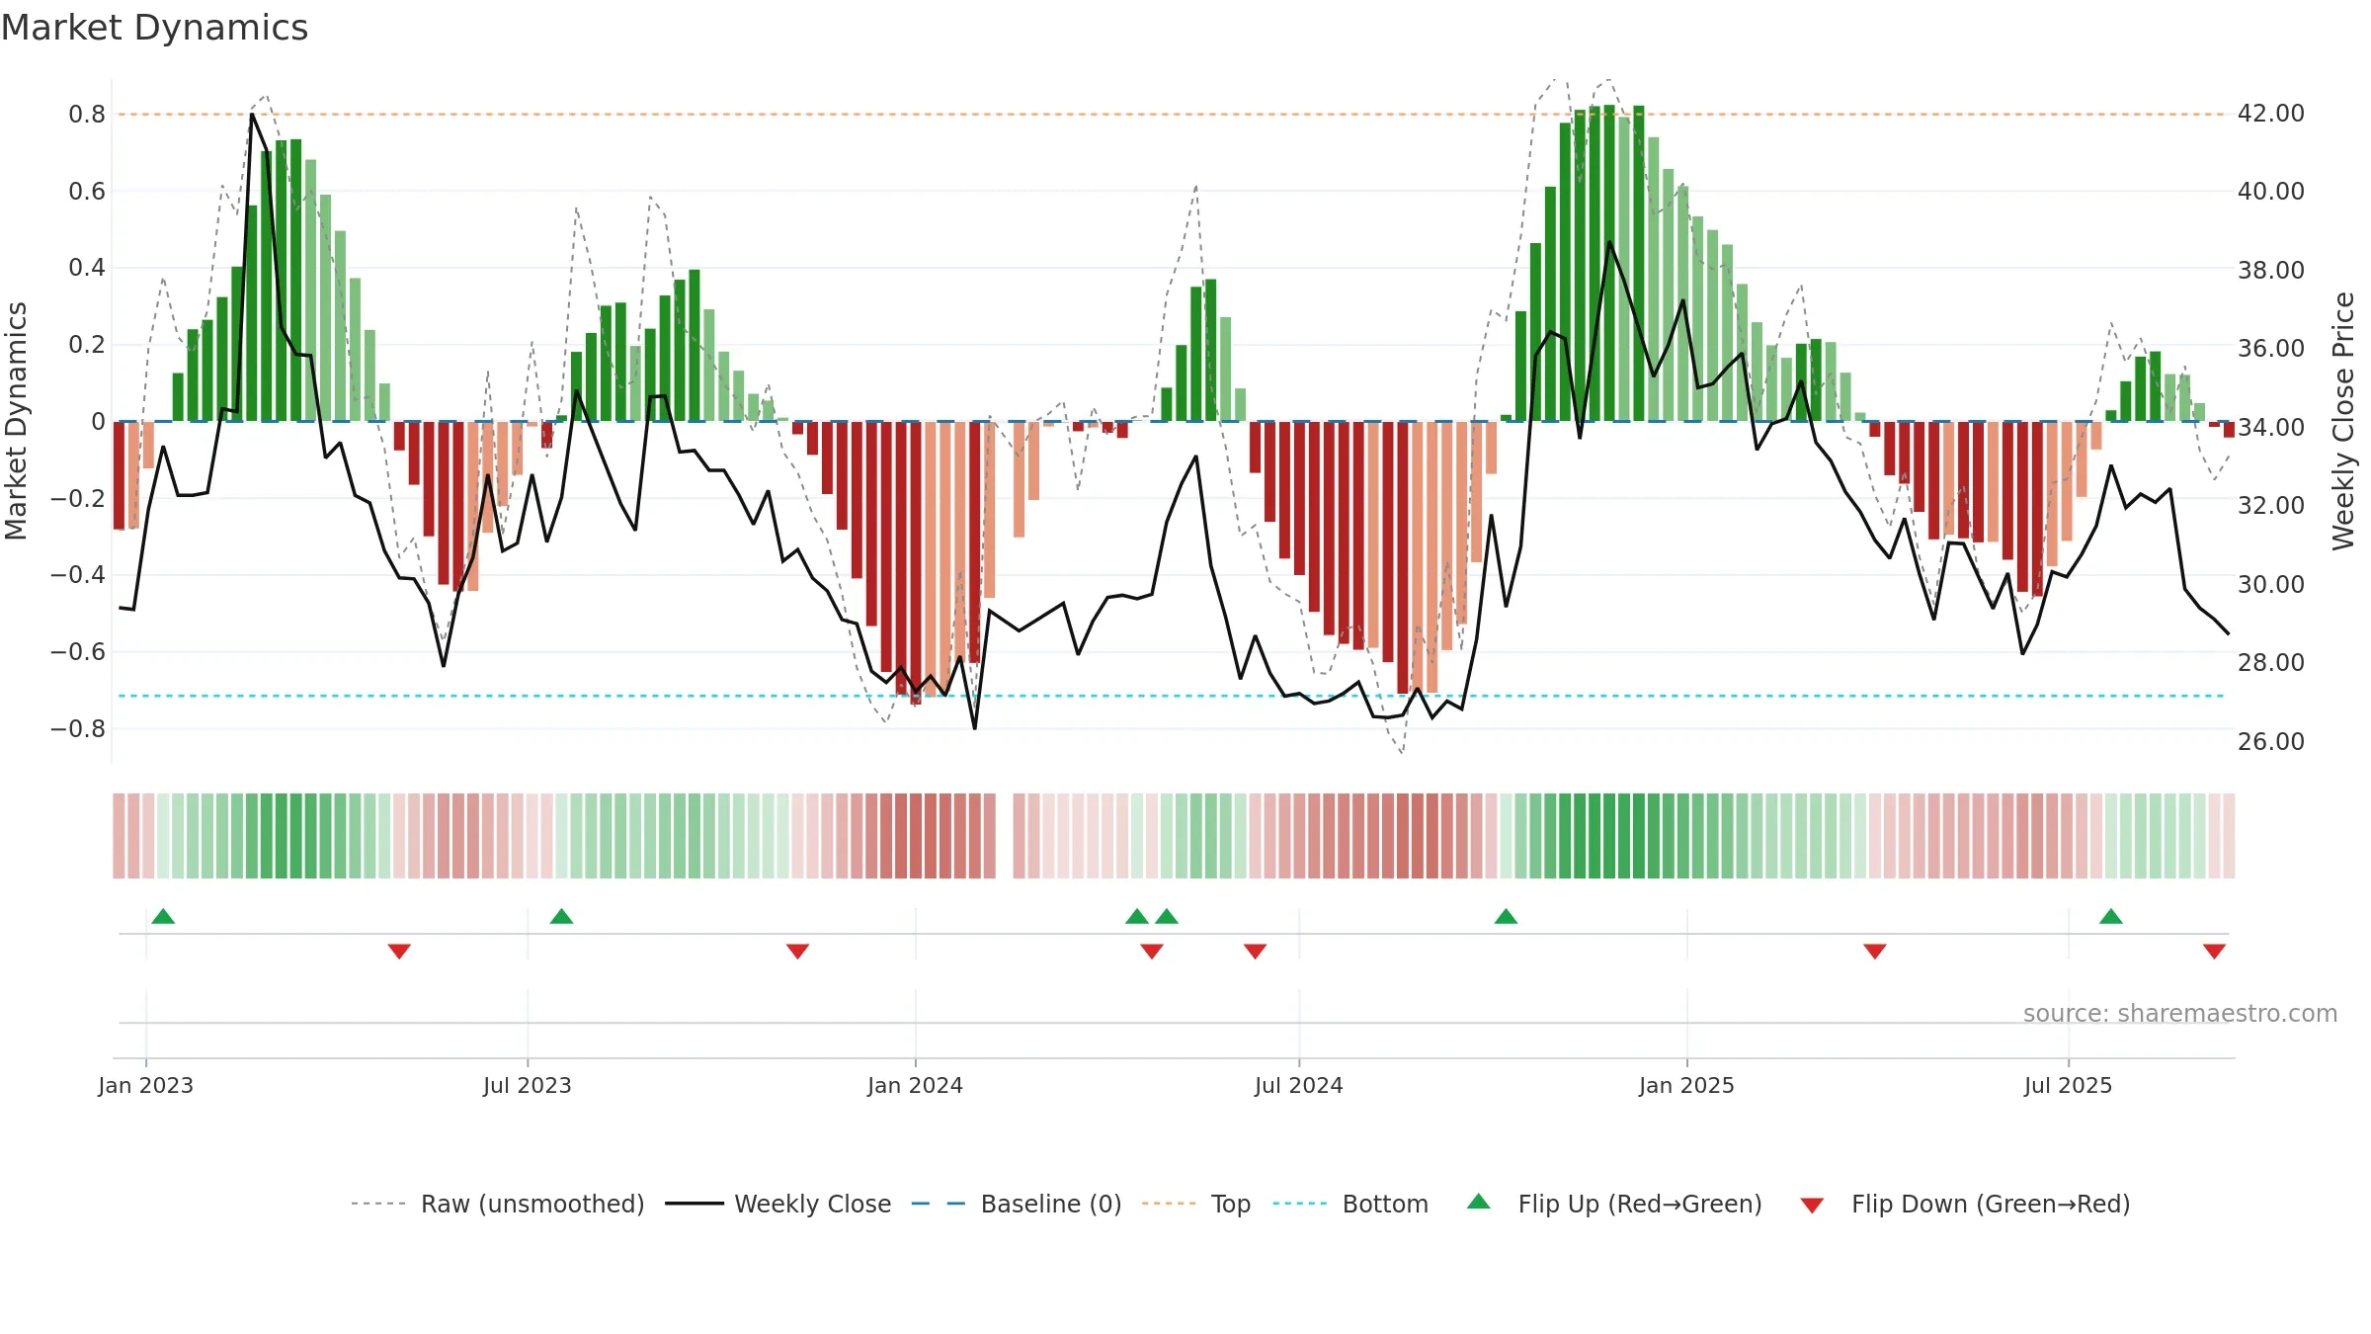Viewport: 2371px width, 1334px height.
Task: Click the −0.8 tick on the left axis
Action: point(78,729)
